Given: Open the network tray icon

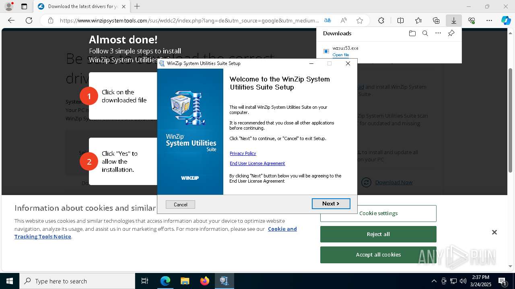Looking at the screenshot, I should click(453, 281).
